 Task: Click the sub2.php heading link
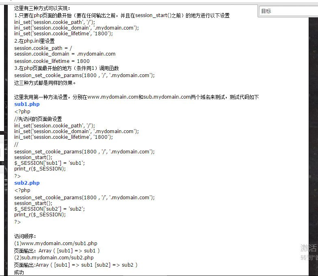[27, 183]
